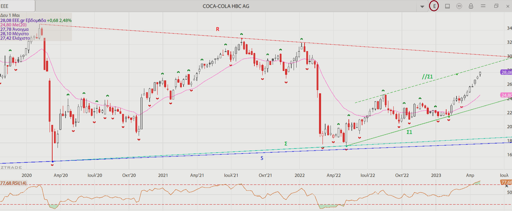Click the Ιουλ'20 time axis label

coord(95,175)
